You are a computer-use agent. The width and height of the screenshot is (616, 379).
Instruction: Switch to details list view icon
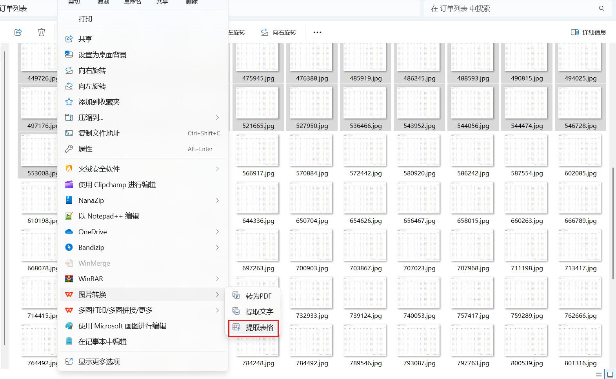598,374
